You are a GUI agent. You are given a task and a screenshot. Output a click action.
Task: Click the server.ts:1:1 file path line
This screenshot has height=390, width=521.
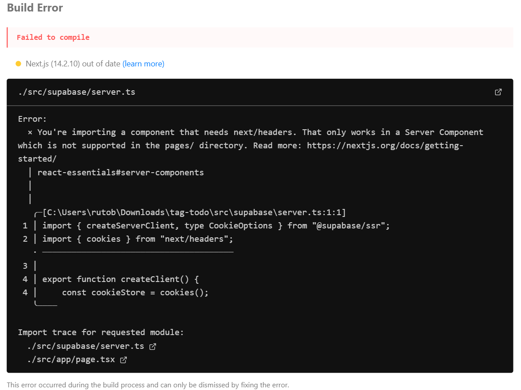[194, 212]
